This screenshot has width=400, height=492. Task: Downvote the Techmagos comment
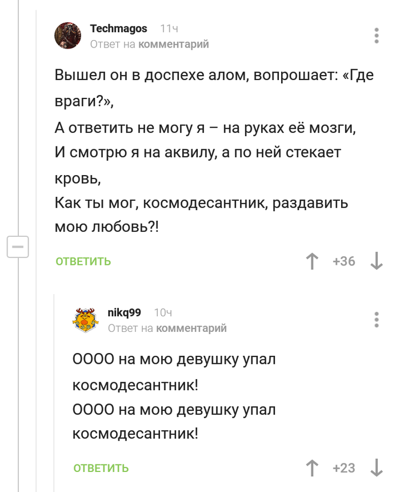coord(377,261)
